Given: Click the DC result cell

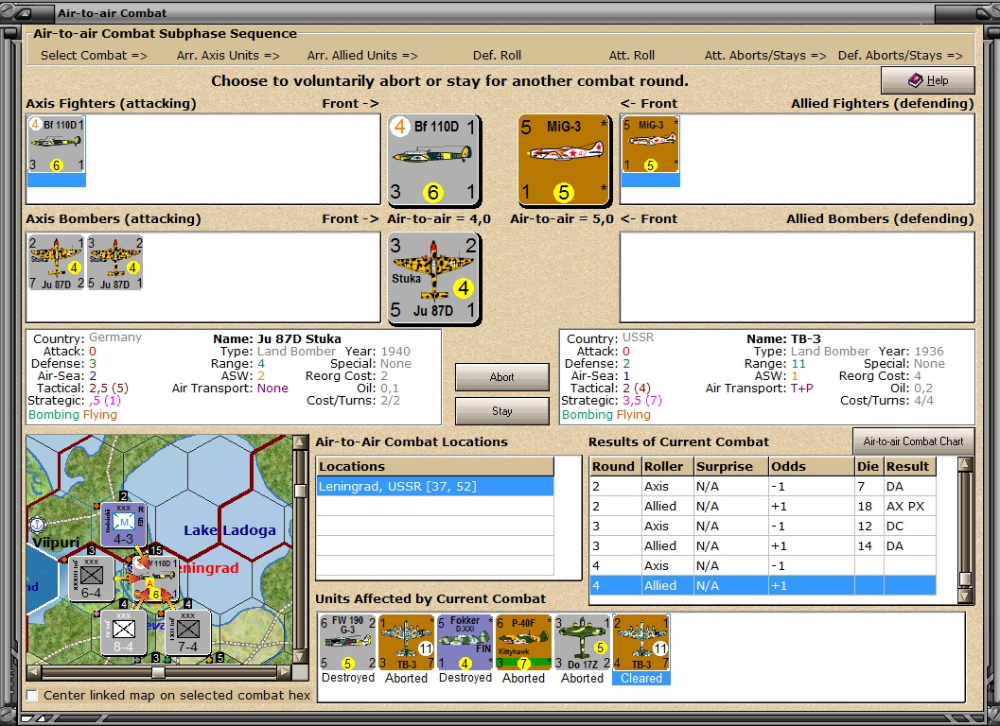Looking at the screenshot, I should [909, 526].
